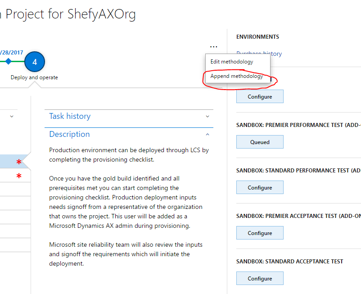Click the ellipsis more options icon
The width and height of the screenshot is (361, 294).
[213, 46]
